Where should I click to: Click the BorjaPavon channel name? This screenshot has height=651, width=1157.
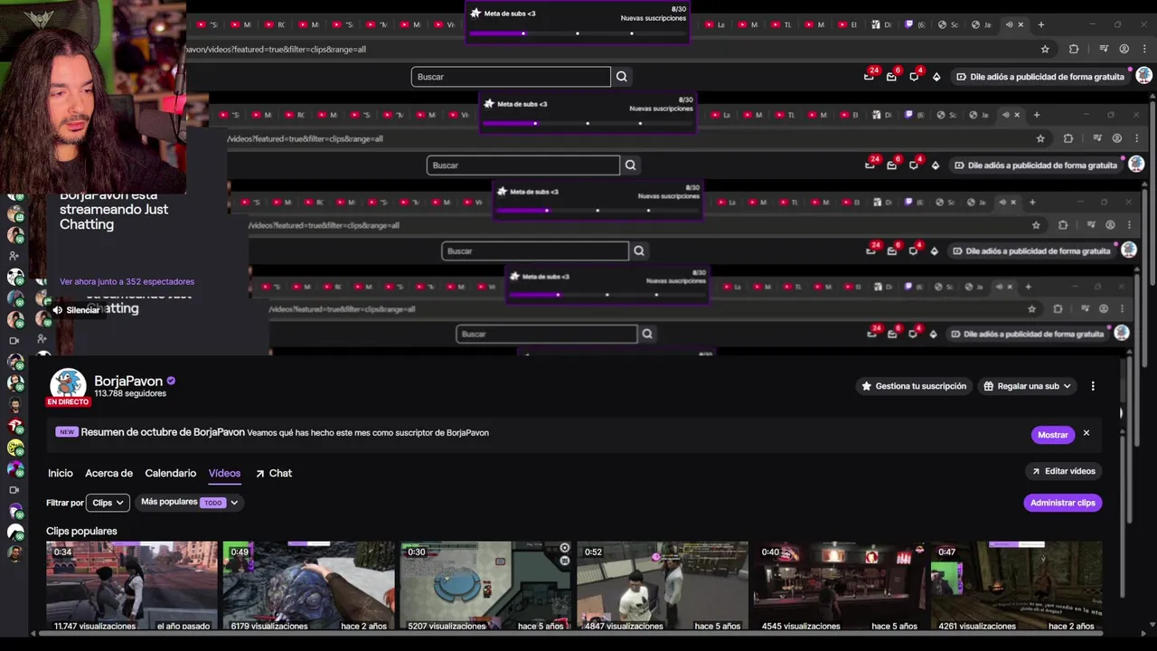[128, 381]
